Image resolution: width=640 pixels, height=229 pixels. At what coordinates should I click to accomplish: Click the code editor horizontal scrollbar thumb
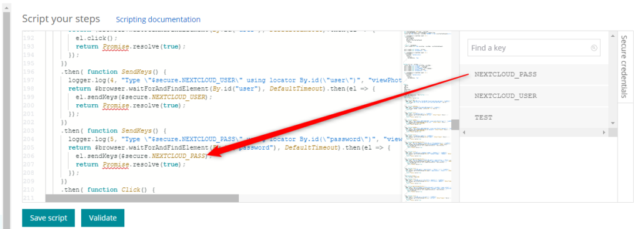pyautogui.click(x=142, y=198)
